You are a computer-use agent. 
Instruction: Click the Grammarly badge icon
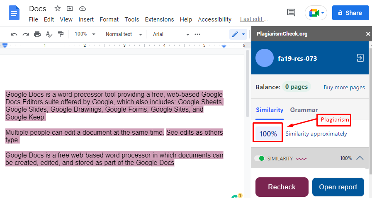point(236,196)
